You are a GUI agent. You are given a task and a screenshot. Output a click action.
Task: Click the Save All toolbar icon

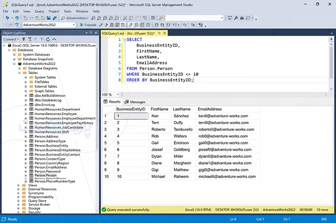[55, 18]
